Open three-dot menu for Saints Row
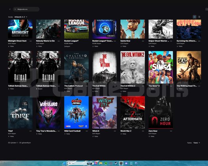 point(143,41)
